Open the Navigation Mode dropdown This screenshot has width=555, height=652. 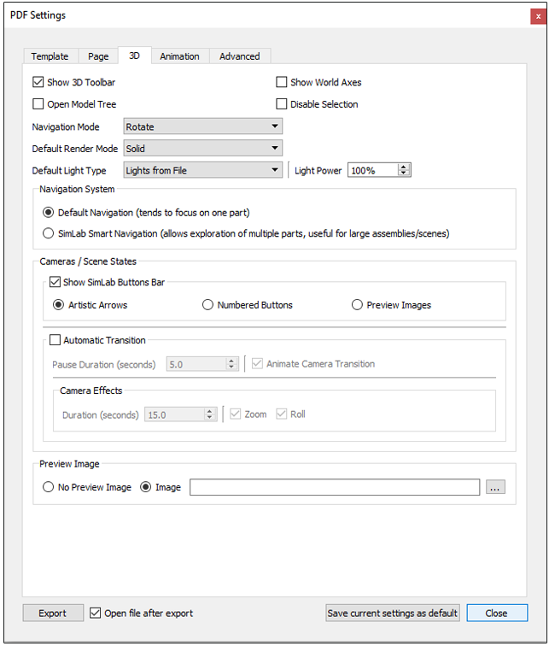click(203, 126)
